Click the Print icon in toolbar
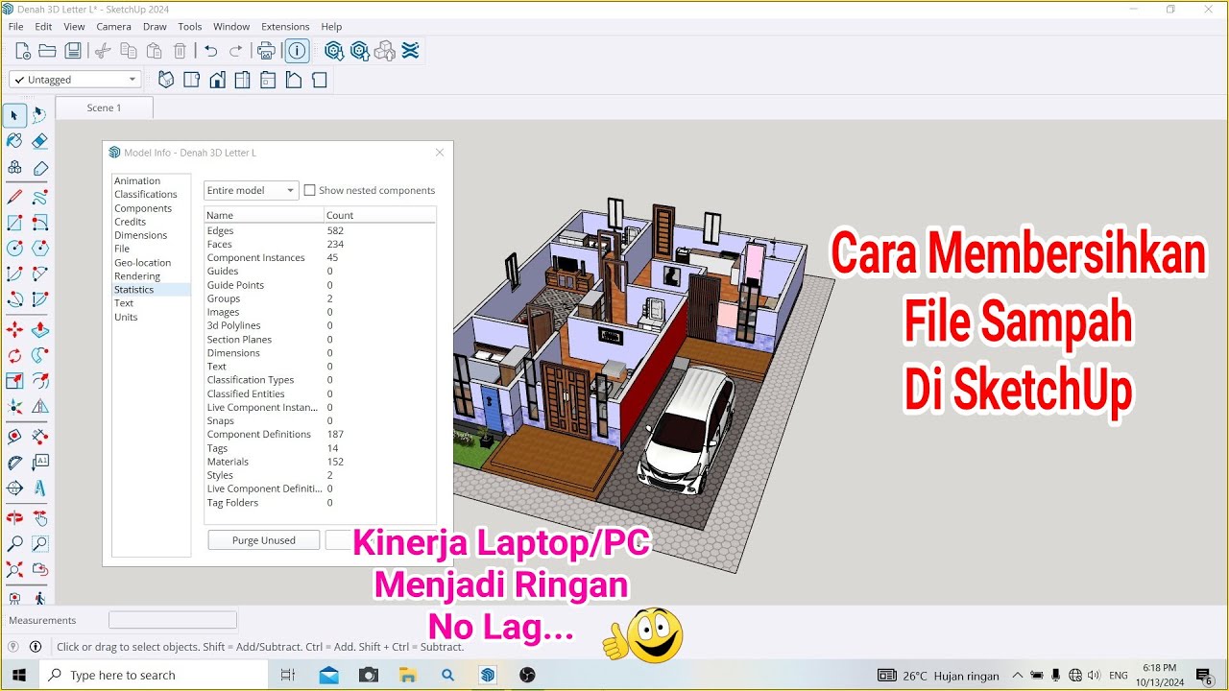The width and height of the screenshot is (1229, 691). pyautogui.click(x=267, y=51)
